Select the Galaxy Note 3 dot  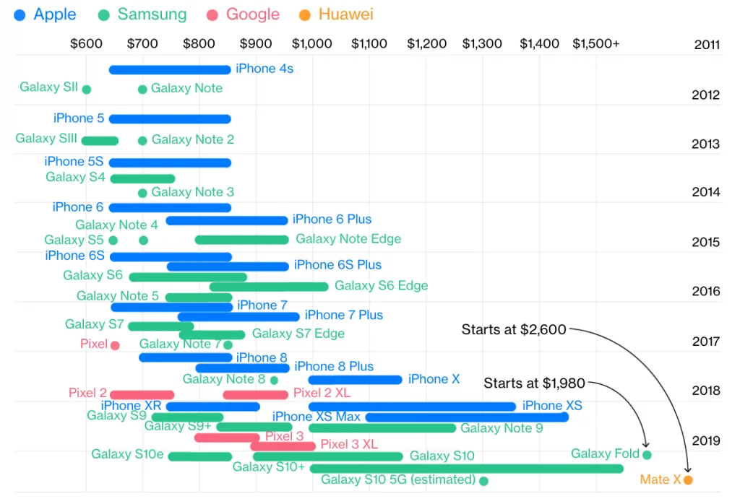coord(142,193)
